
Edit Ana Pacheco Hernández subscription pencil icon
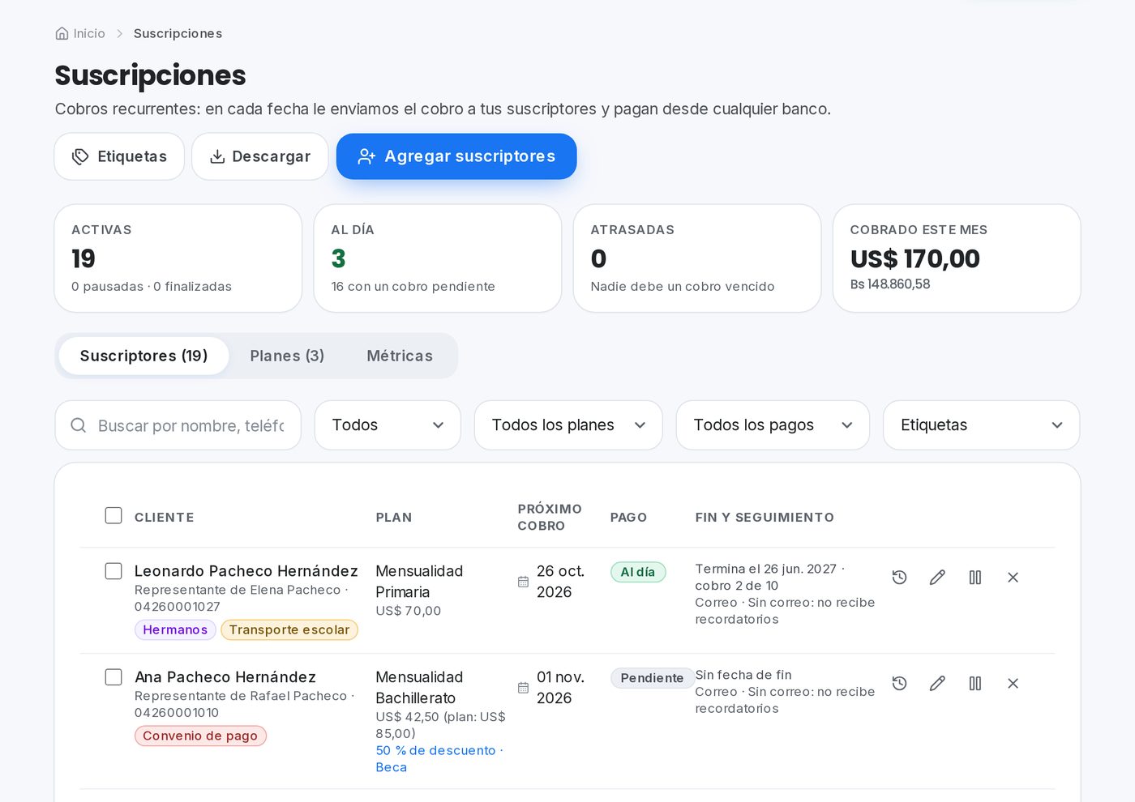click(x=937, y=684)
